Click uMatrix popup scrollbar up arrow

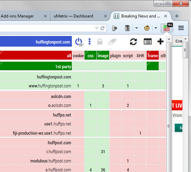click(169, 39)
